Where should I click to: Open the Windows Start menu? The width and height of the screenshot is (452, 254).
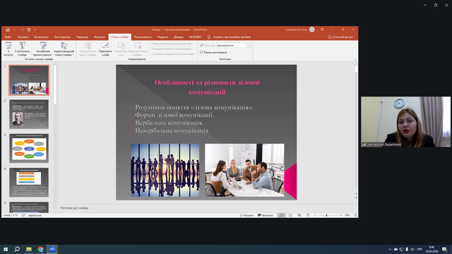pos(6,249)
